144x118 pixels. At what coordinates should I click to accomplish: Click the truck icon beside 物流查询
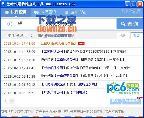click(x=36, y=12)
